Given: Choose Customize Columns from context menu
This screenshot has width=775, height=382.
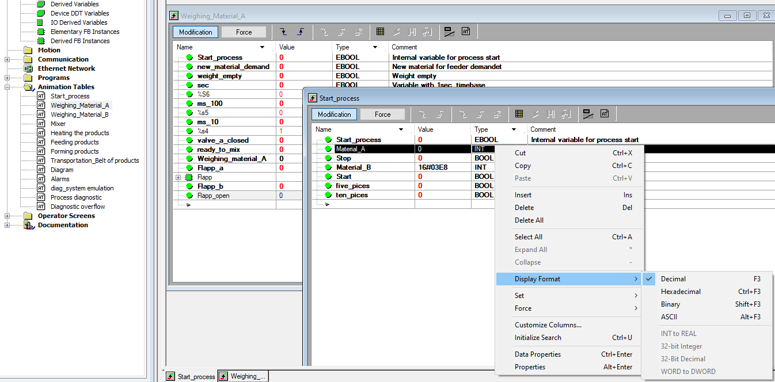Looking at the screenshot, I should tap(548, 325).
